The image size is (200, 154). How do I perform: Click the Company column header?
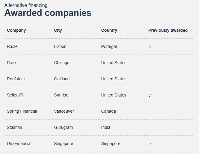click(x=16, y=30)
